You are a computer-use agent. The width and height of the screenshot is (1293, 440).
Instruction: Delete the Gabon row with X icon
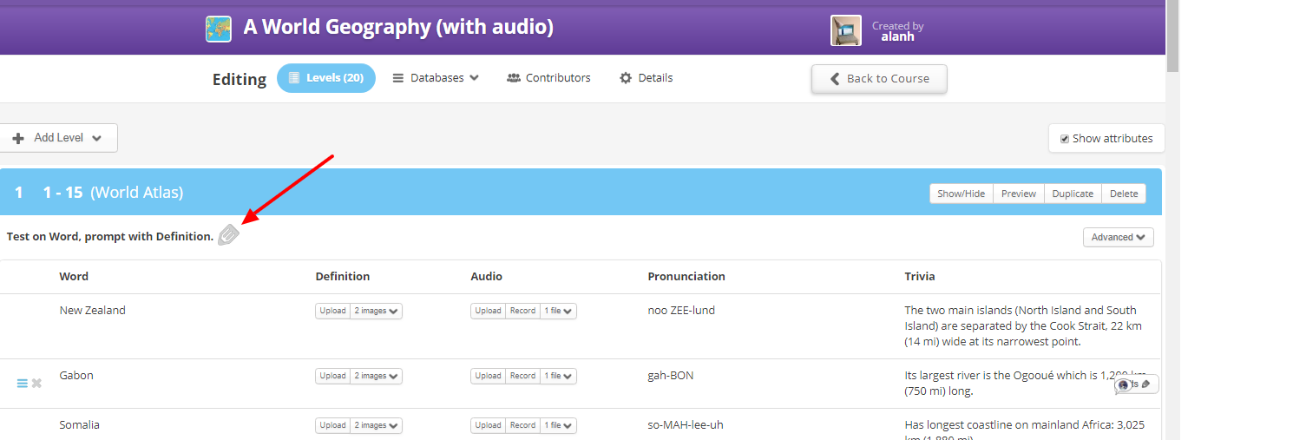tap(36, 383)
